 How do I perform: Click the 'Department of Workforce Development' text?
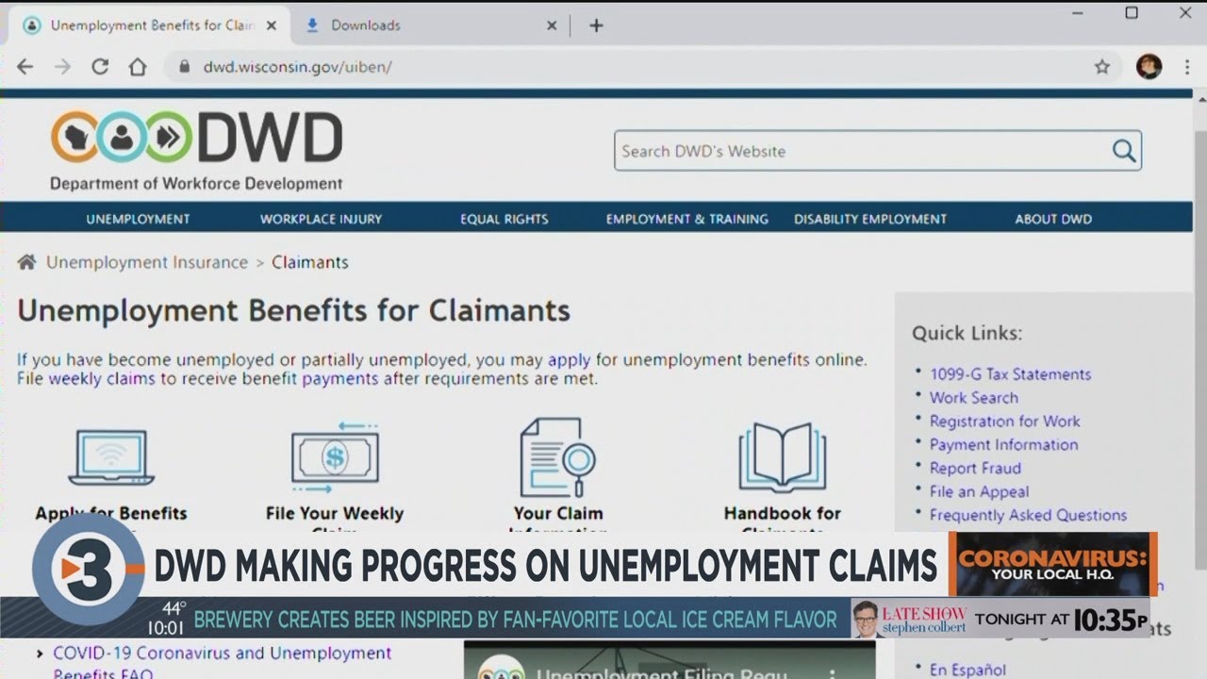(x=196, y=184)
